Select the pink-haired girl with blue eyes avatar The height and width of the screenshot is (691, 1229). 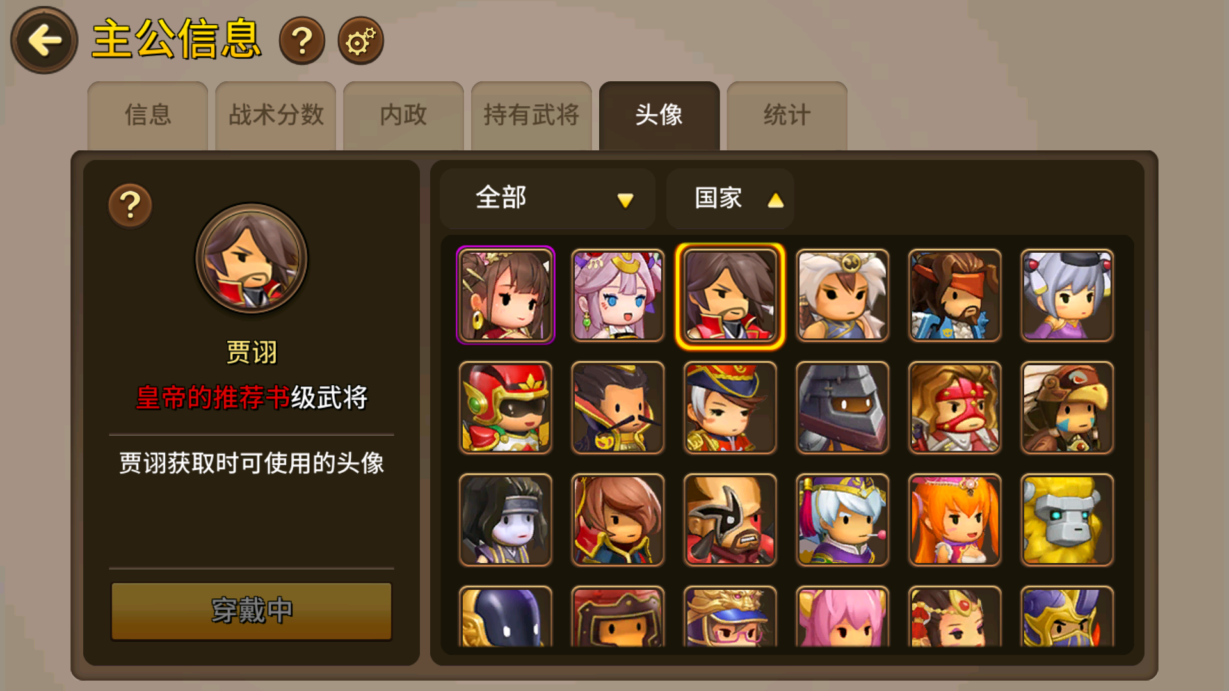(x=618, y=295)
